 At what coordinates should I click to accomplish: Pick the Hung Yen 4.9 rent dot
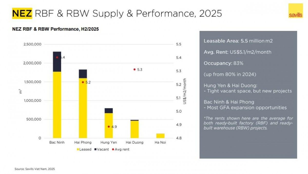[x=109, y=127]
